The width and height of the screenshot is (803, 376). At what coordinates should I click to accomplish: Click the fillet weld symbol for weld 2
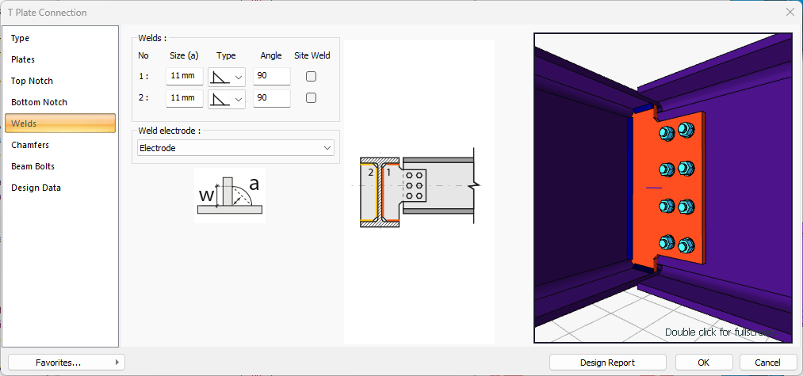[220, 98]
